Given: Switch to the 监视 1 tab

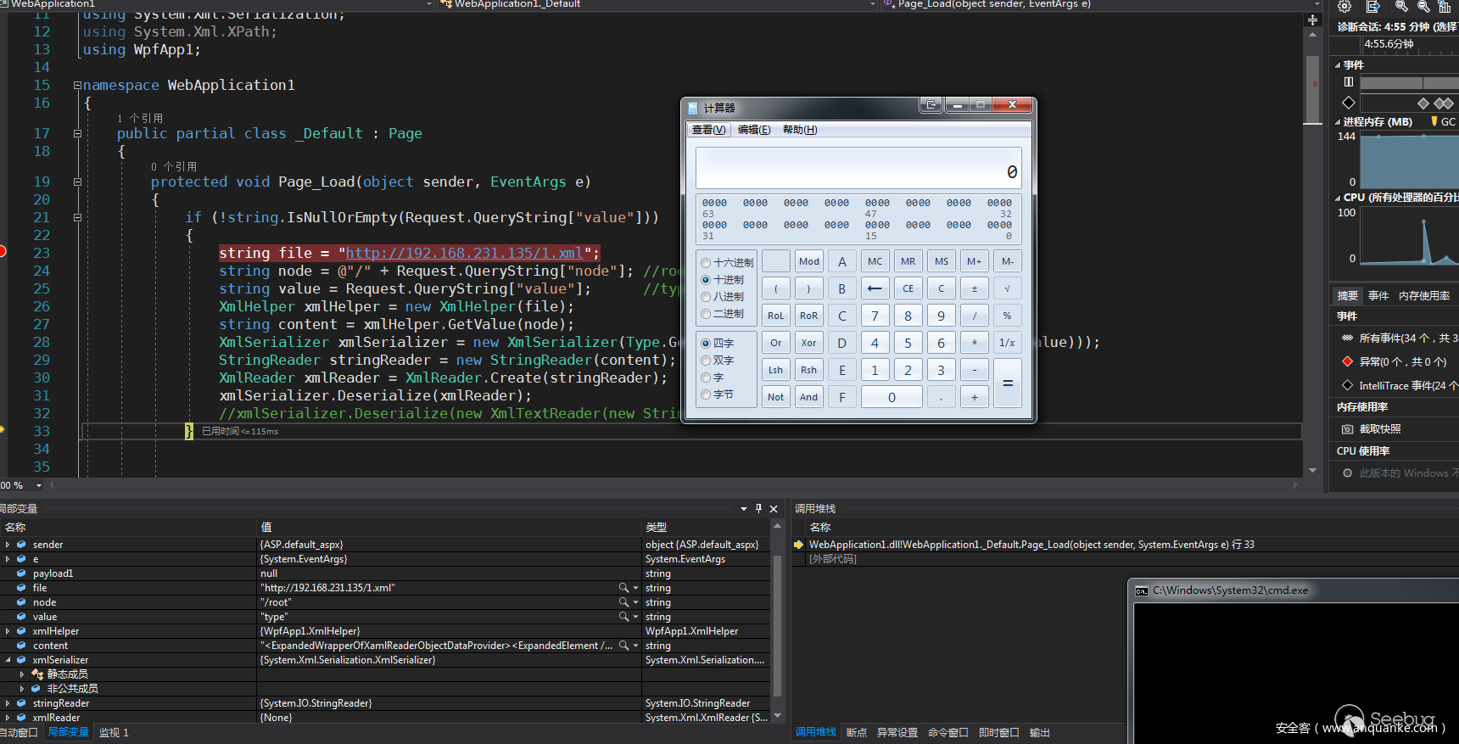Looking at the screenshot, I should [114, 732].
